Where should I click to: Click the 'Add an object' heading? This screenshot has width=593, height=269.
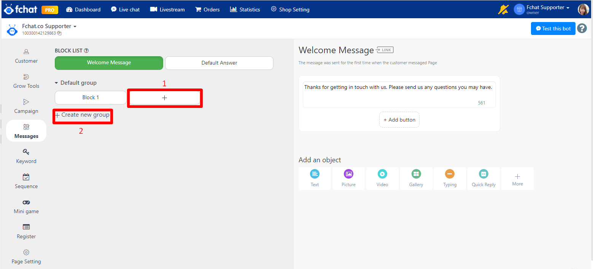tap(320, 160)
